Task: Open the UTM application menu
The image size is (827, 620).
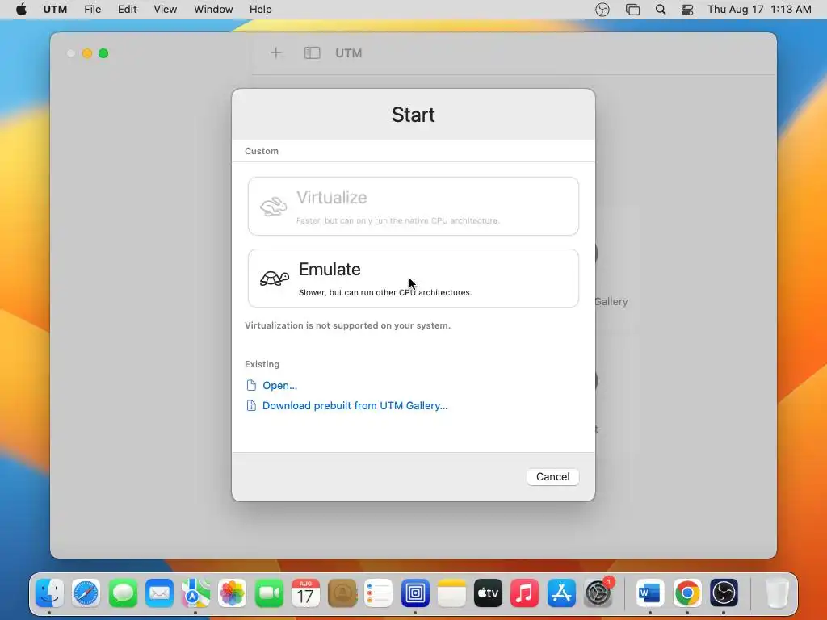Action: [55, 10]
